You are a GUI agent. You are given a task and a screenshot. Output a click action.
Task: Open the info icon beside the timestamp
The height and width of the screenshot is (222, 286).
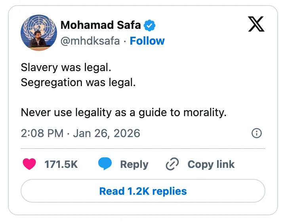pos(257,134)
